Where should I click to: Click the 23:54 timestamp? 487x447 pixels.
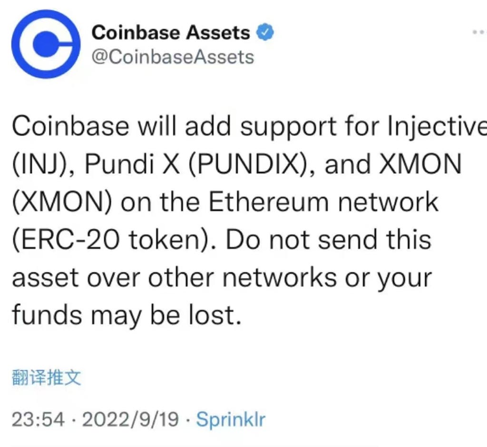click(x=38, y=419)
